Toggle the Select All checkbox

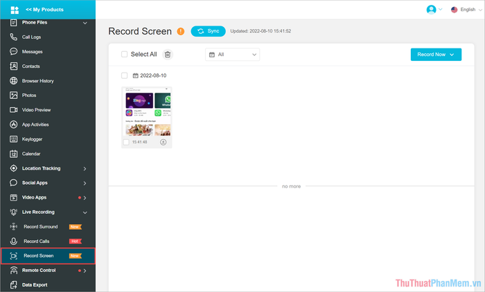point(125,54)
